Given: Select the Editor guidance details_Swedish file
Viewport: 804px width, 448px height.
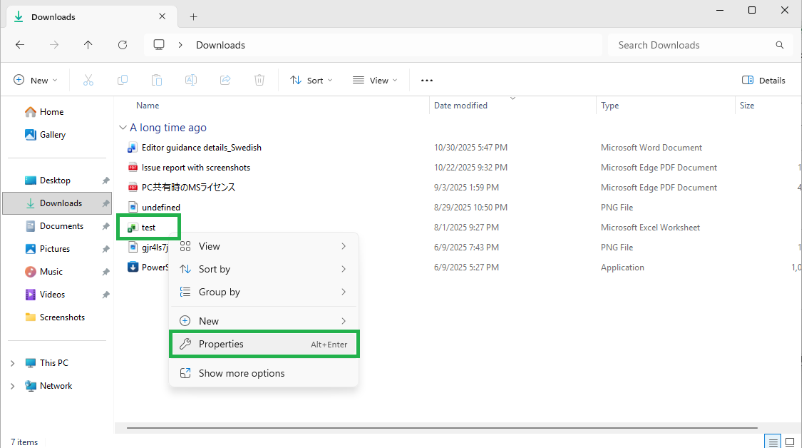Looking at the screenshot, I should (x=202, y=148).
